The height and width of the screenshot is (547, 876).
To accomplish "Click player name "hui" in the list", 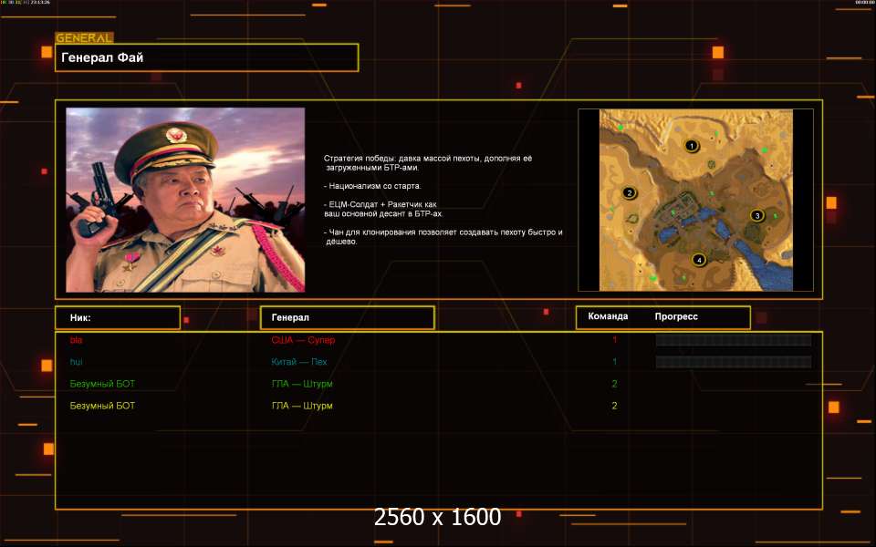I will (x=77, y=362).
